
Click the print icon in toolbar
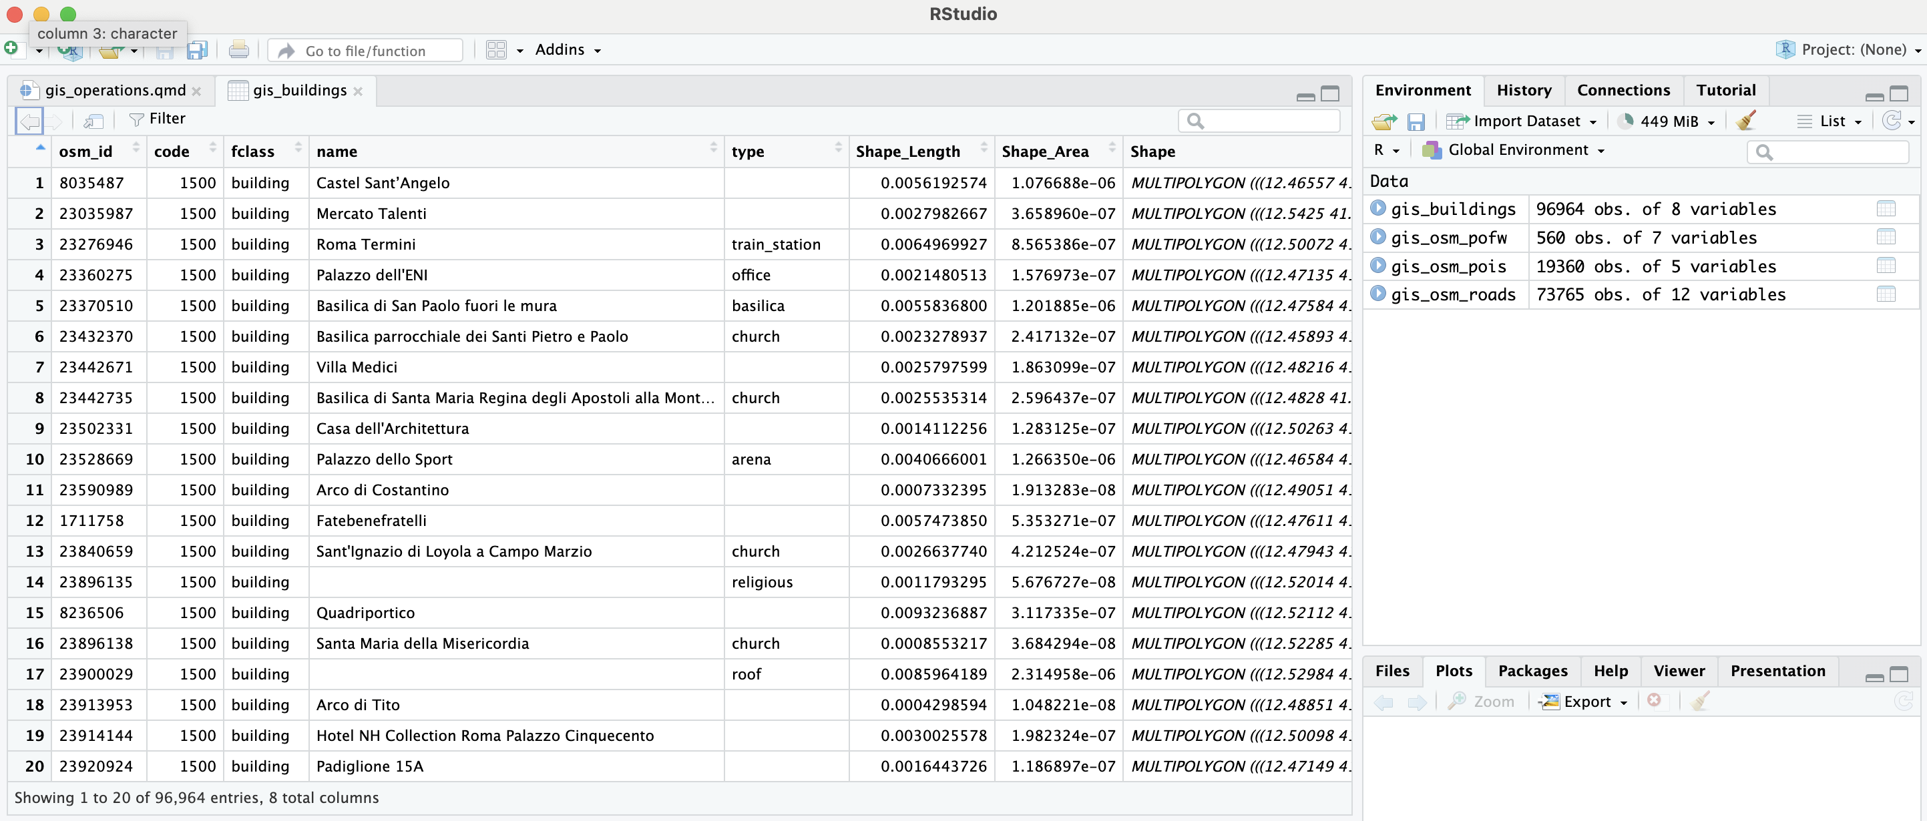[x=238, y=50]
